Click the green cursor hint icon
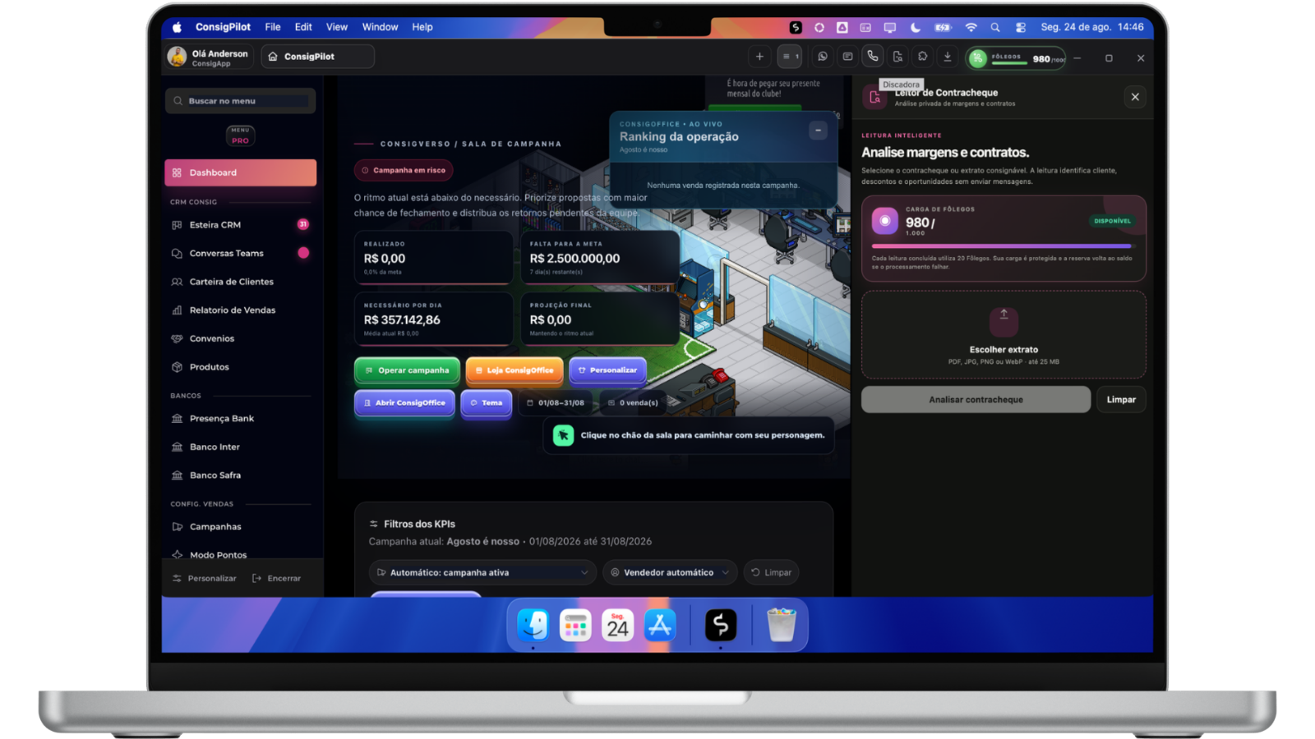This screenshot has height=739, width=1315. click(563, 435)
